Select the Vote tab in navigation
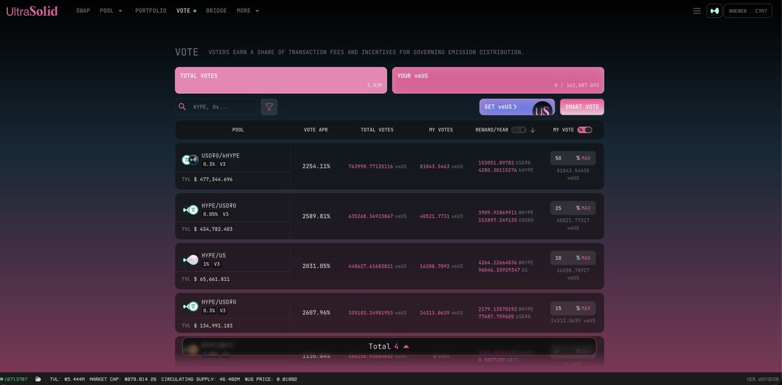Viewport: 782px width, 385px height. pos(186,10)
